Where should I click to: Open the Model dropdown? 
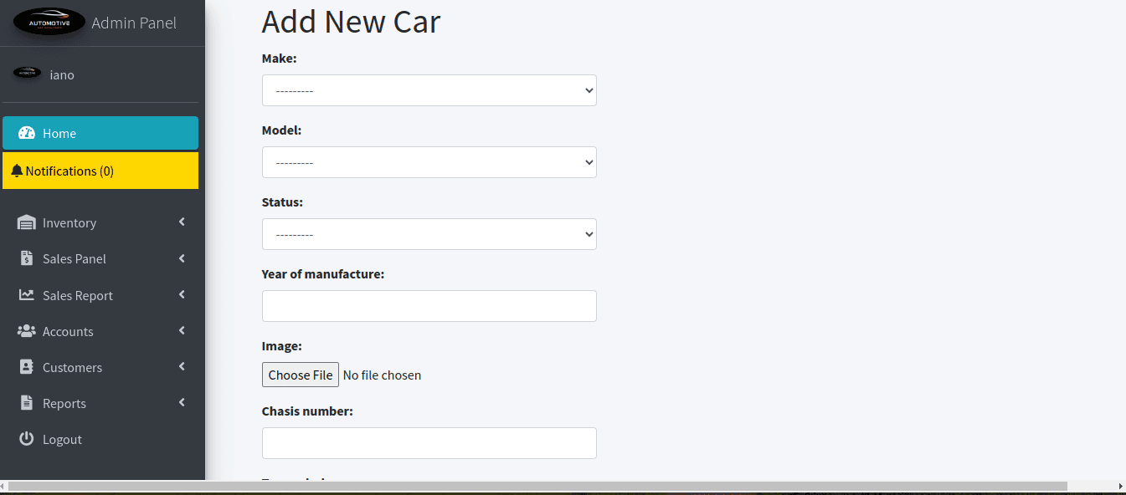click(429, 162)
